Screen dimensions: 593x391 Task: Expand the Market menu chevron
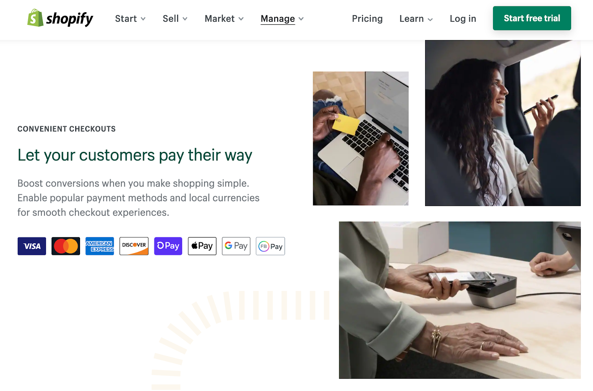click(x=241, y=19)
